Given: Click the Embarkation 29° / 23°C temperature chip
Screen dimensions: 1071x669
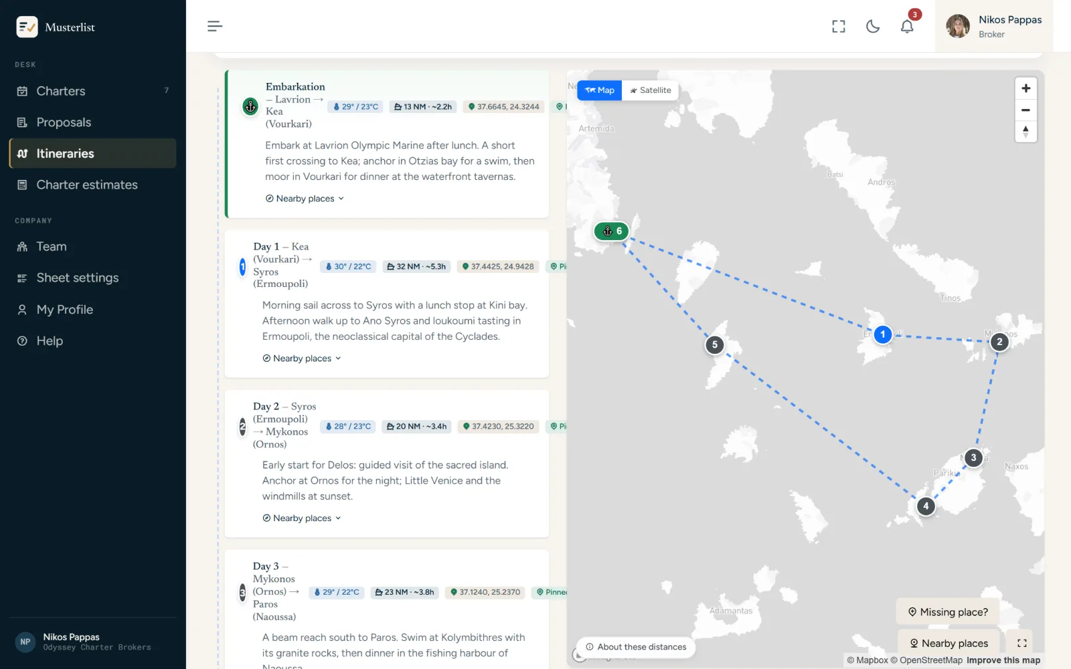Looking at the screenshot, I should coord(355,106).
